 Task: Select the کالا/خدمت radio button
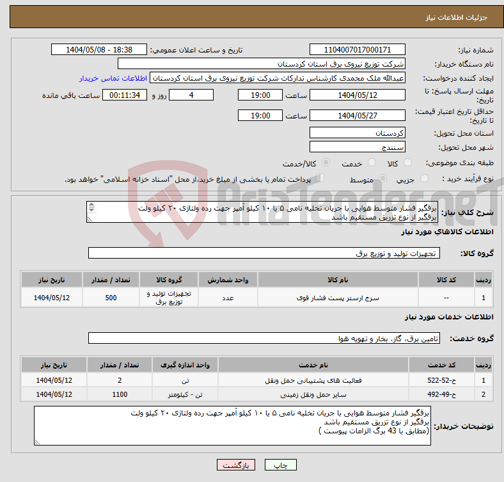pyautogui.click(x=326, y=163)
